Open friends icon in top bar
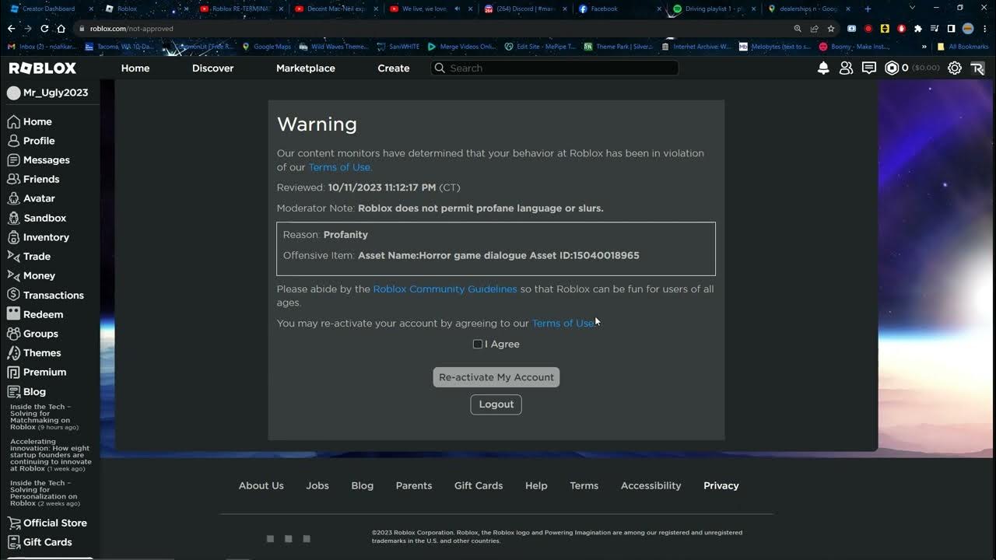Screen dimensions: 996x560 pyautogui.click(x=846, y=68)
